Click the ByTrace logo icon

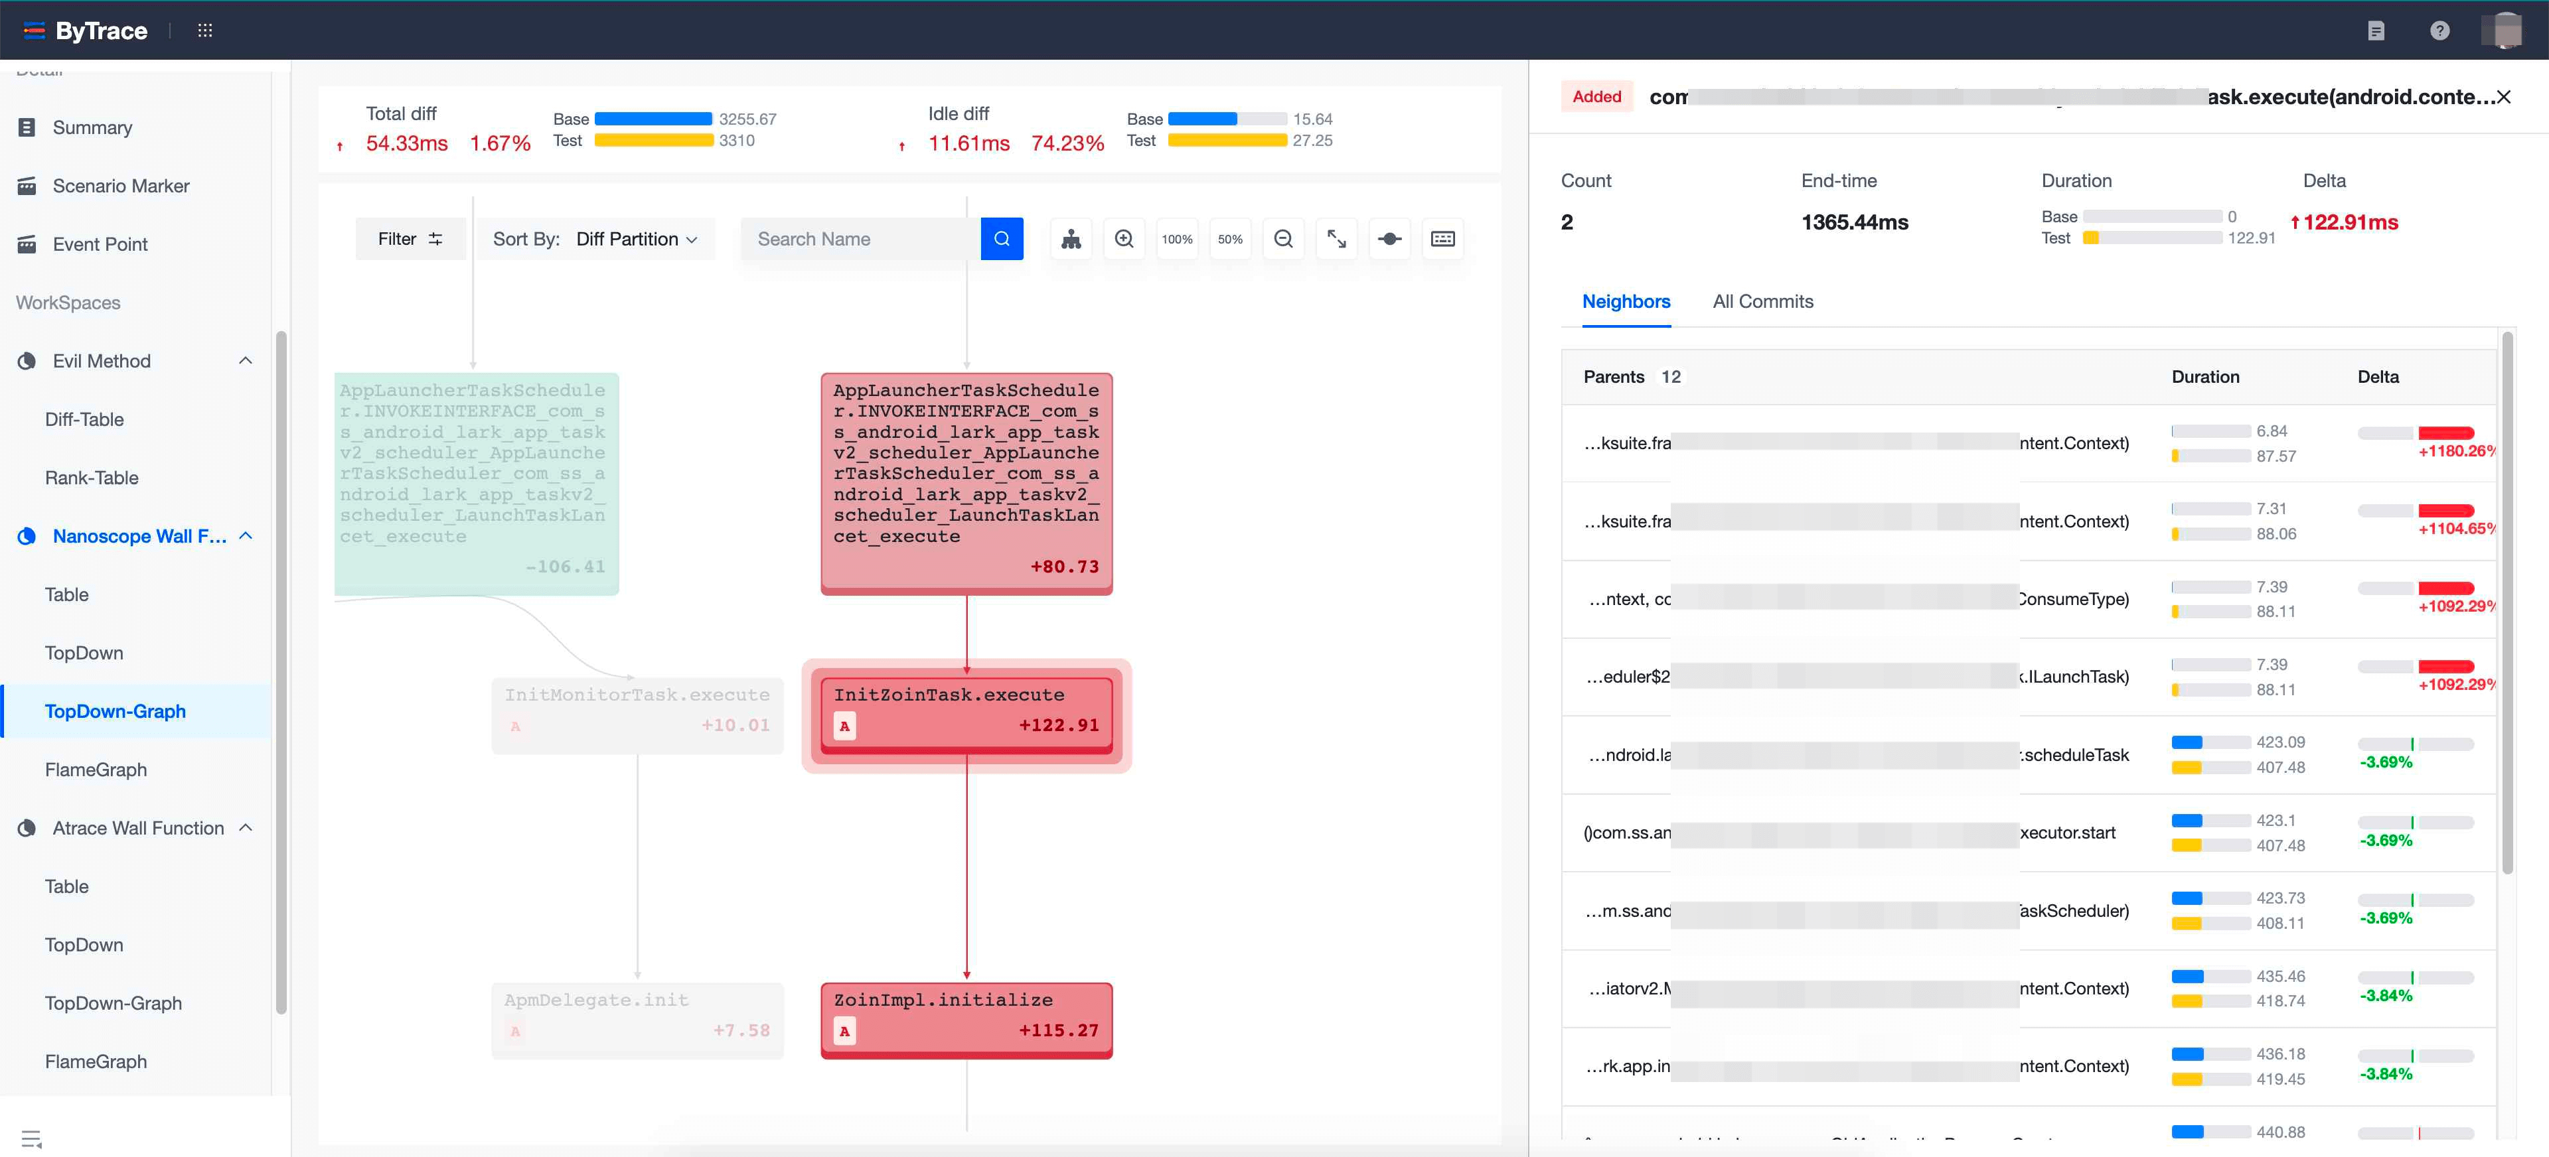click(35, 30)
